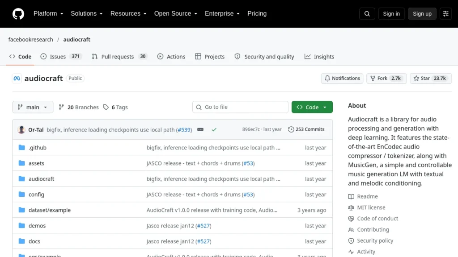Click the demos folder icon

click(21, 225)
